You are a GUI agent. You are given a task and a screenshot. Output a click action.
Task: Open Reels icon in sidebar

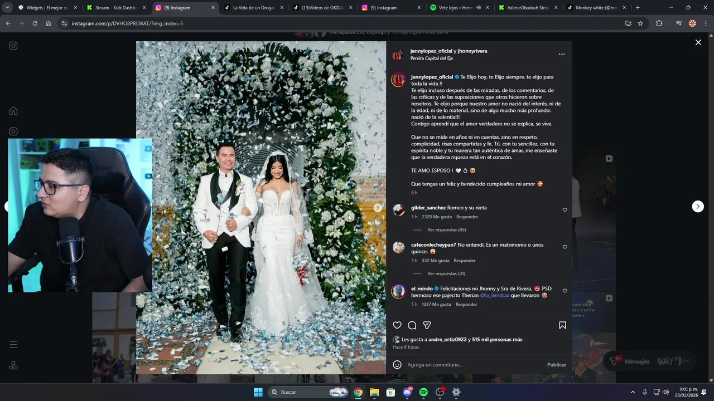coord(13,131)
